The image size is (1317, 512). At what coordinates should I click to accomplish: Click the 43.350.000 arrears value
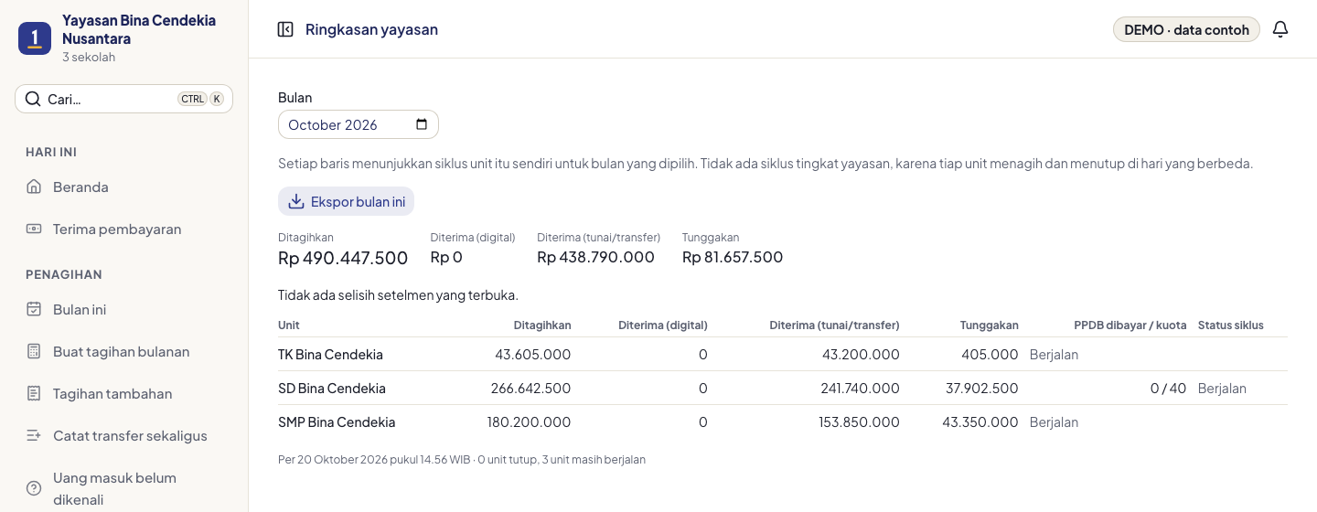coord(980,421)
